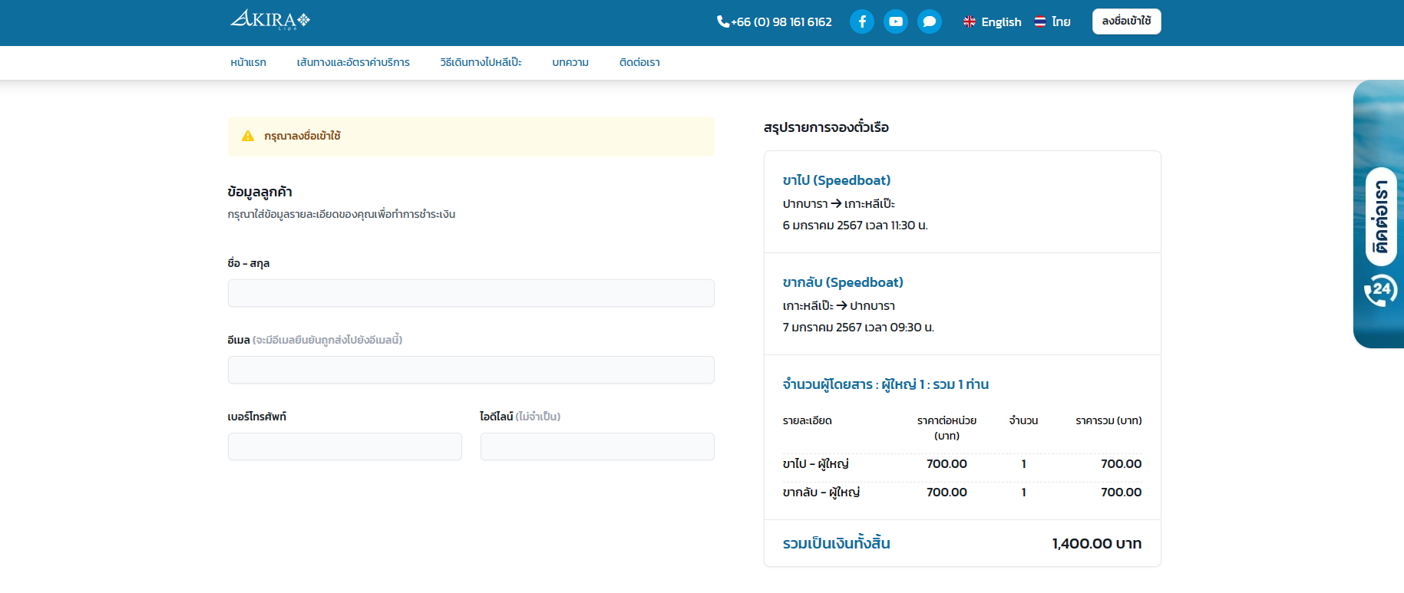Open วิธีเดินทางไปหลีเป๊ะ menu item

(x=481, y=62)
